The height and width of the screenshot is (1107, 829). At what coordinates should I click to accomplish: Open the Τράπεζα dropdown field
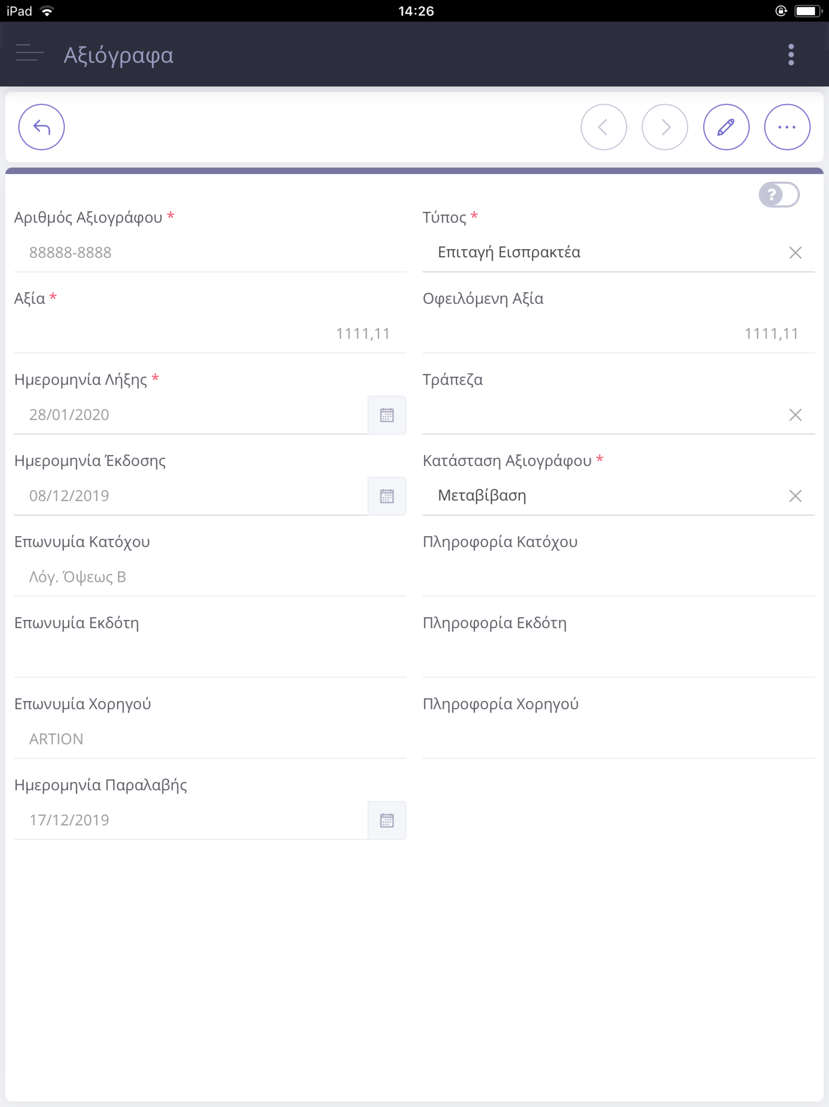tap(602, 415)
